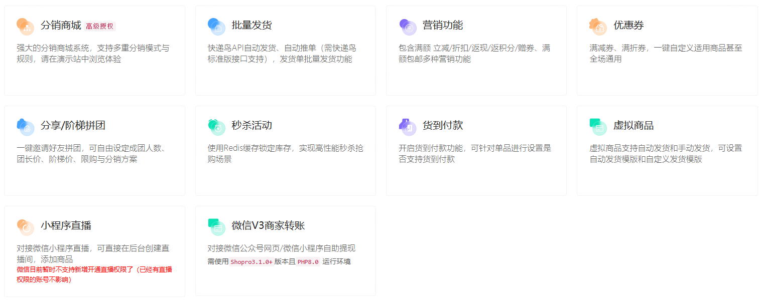
Task: Click the 优惠券 orange icon
Action: [x=597, y=26]
